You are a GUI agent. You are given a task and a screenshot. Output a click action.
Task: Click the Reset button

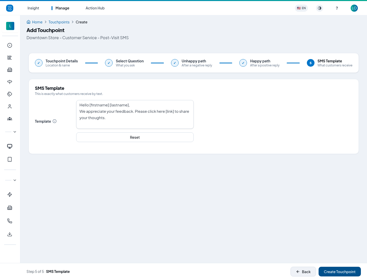click(135, 137)
